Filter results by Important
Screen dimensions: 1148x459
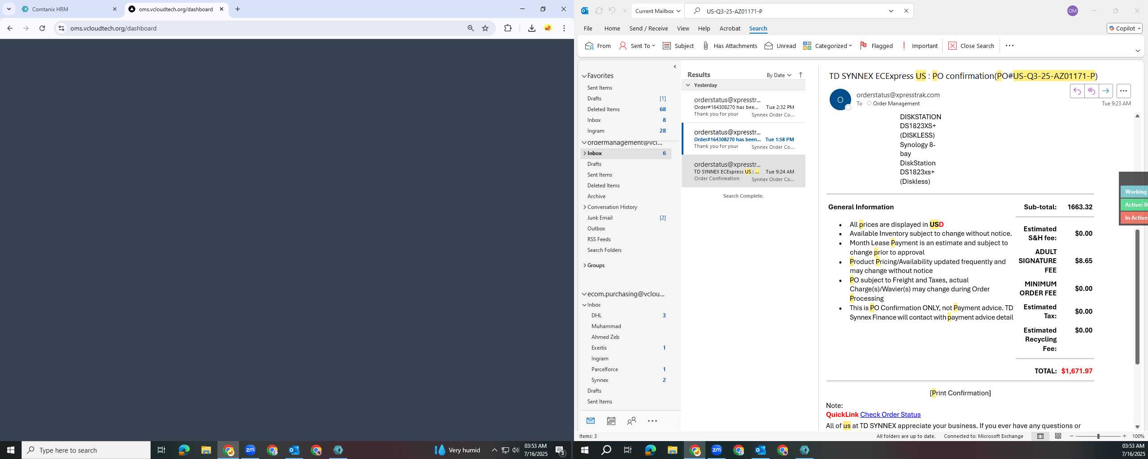(919, 46)
